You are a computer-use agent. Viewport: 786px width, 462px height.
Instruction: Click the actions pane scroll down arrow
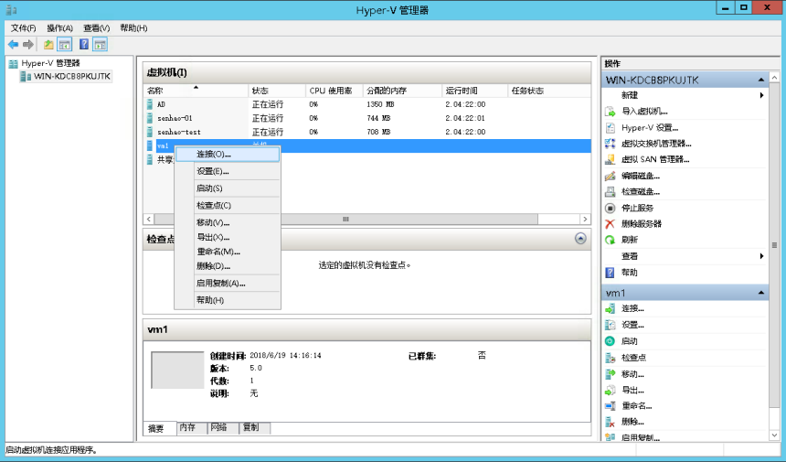pos(774,435)
